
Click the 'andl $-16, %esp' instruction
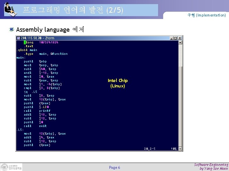point(41,73)
